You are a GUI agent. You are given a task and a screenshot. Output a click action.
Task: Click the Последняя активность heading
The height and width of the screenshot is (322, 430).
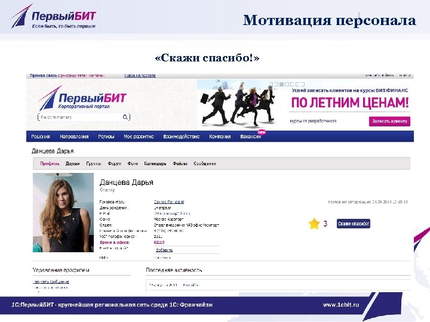174,270
